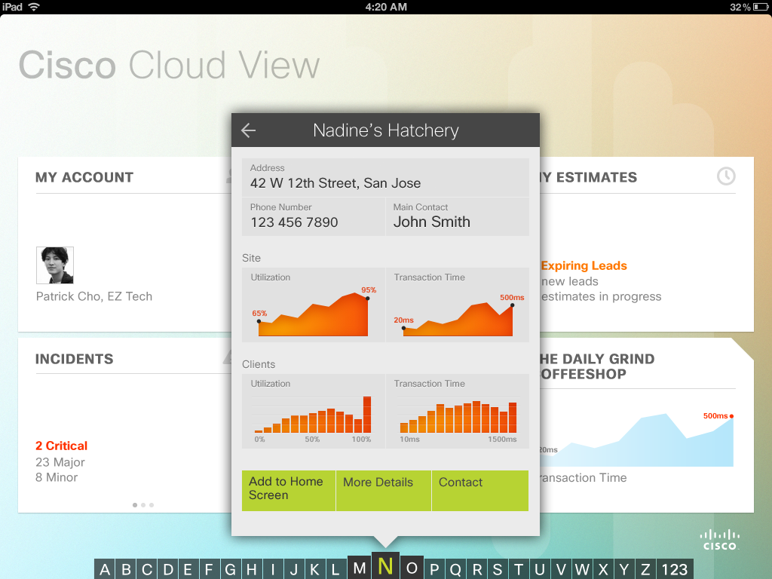This screenshot has width=772, height=579.
Task: Select letter U in alphabet bar
Action: click(540, 570)
